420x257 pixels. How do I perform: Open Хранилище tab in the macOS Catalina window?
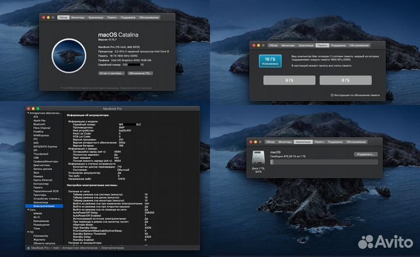(96, 18)
